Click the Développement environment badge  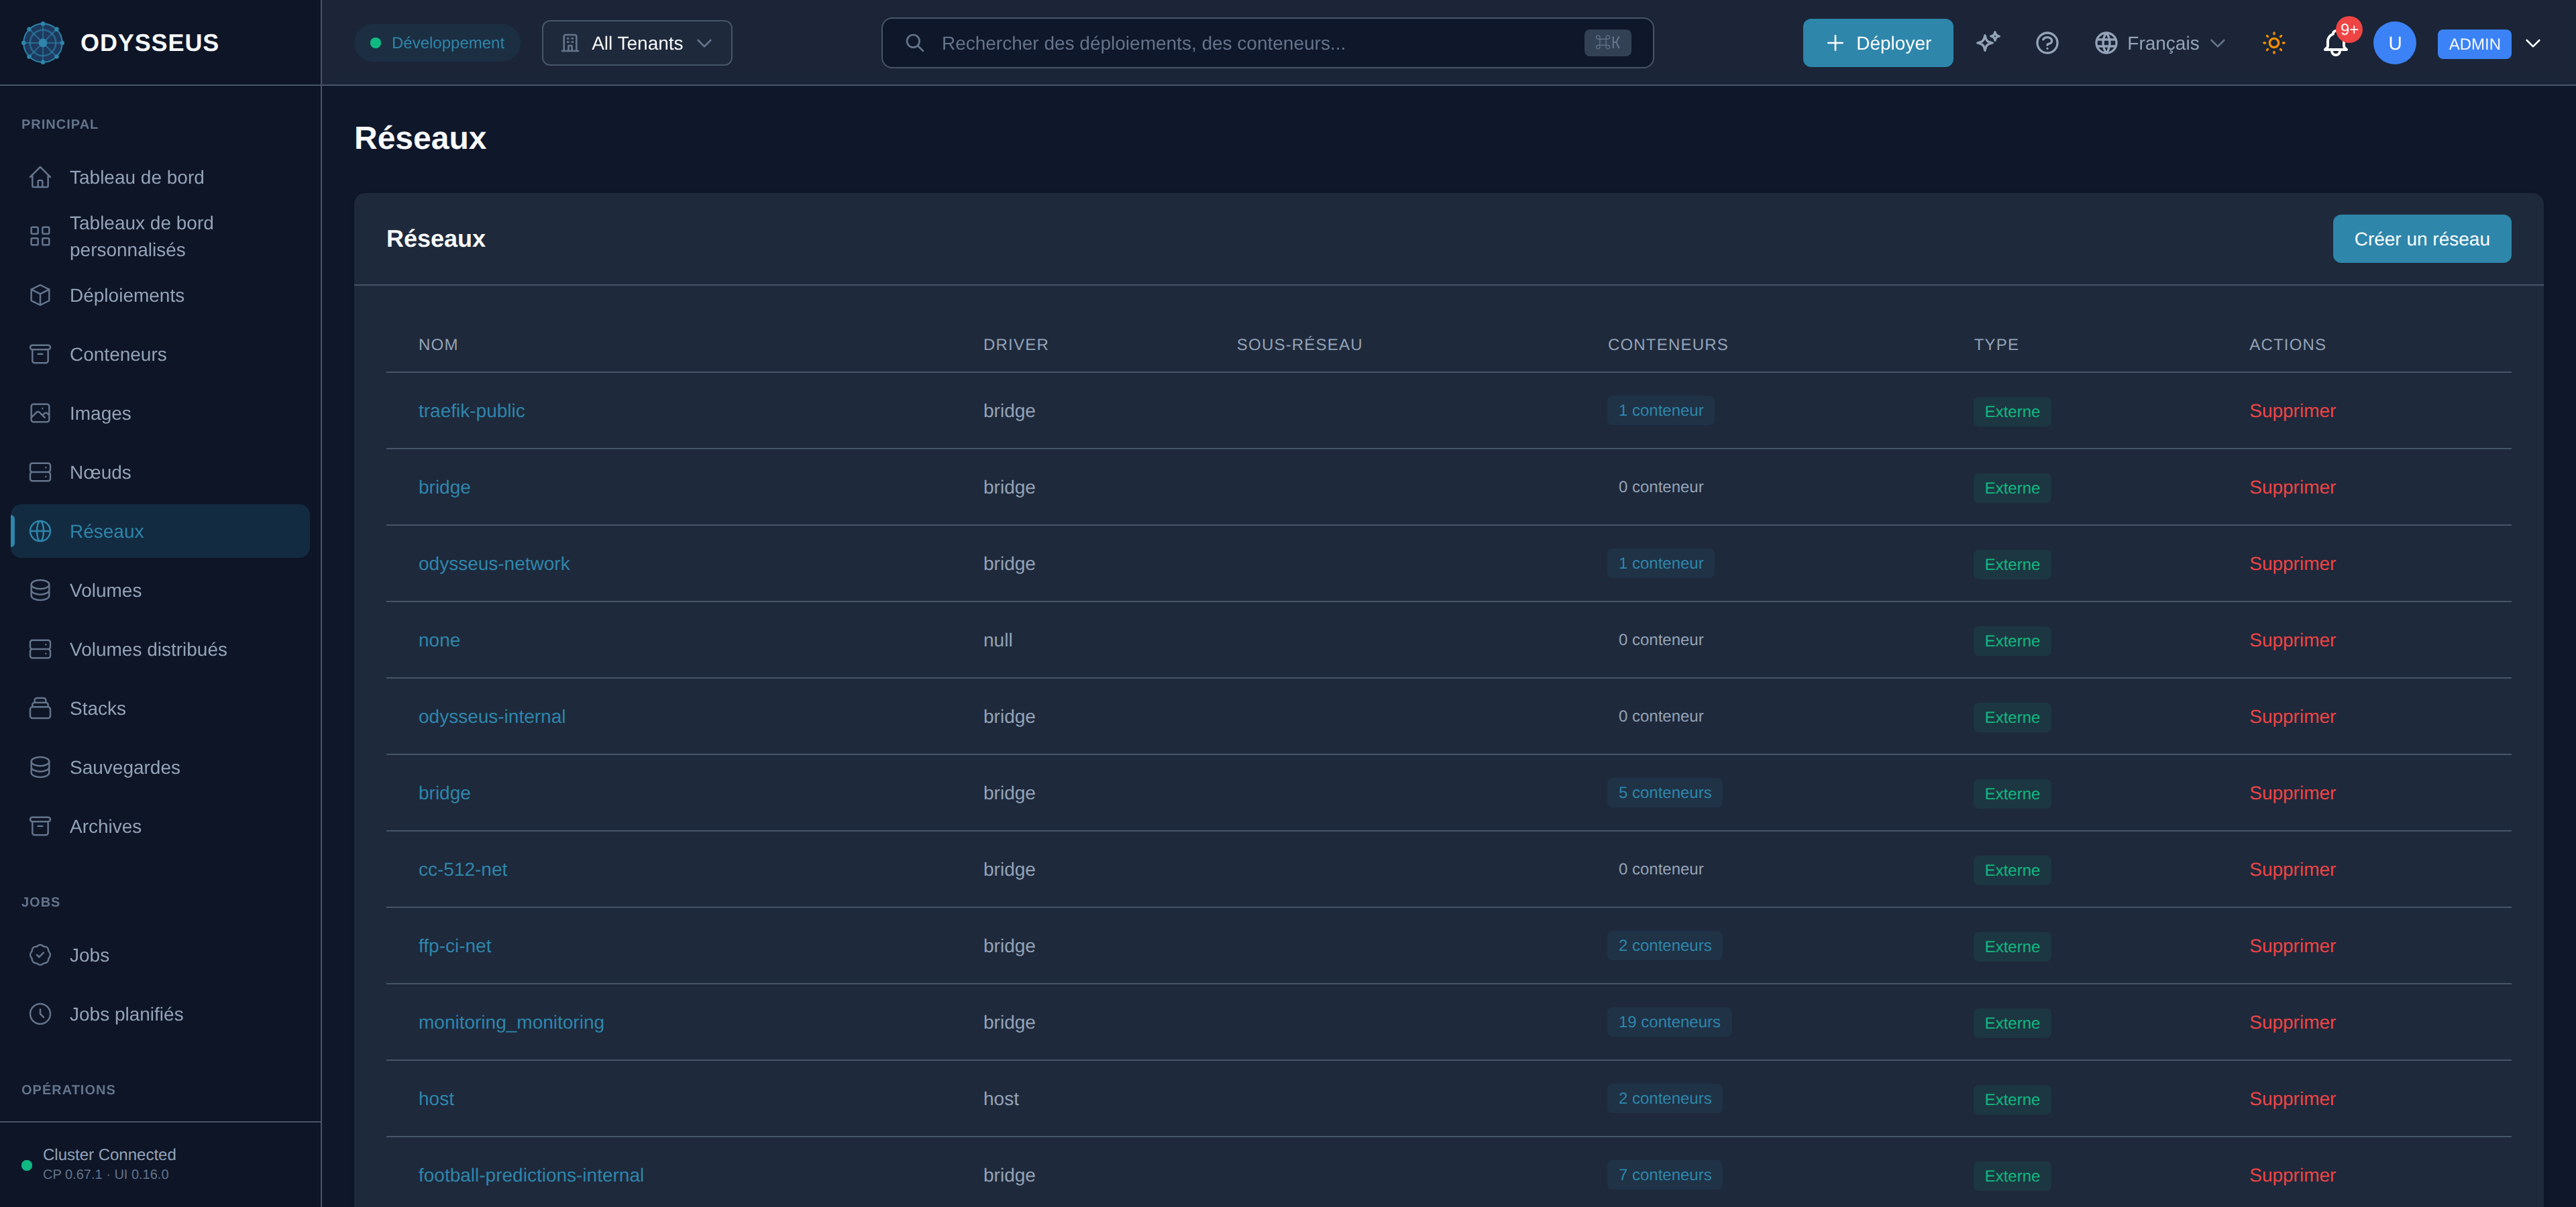tap(437, 43)
